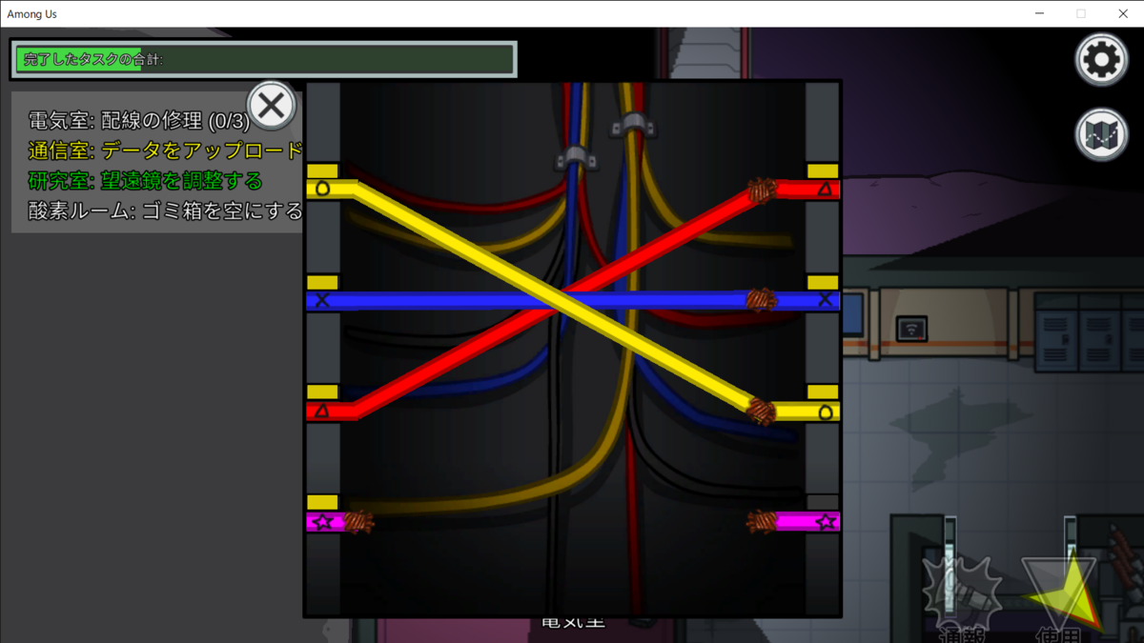The width and height of the screenshot is (1144, 643).
Task: Click the right red triangle wire terminal
Action: (808, 190)
